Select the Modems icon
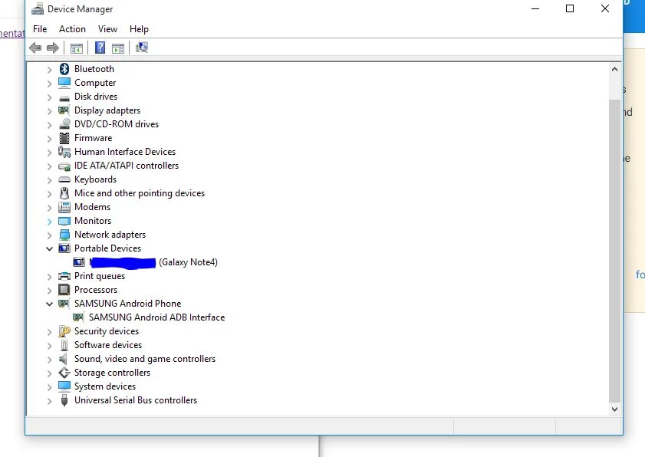The image size is (645, 457). [x=64, y=207]
